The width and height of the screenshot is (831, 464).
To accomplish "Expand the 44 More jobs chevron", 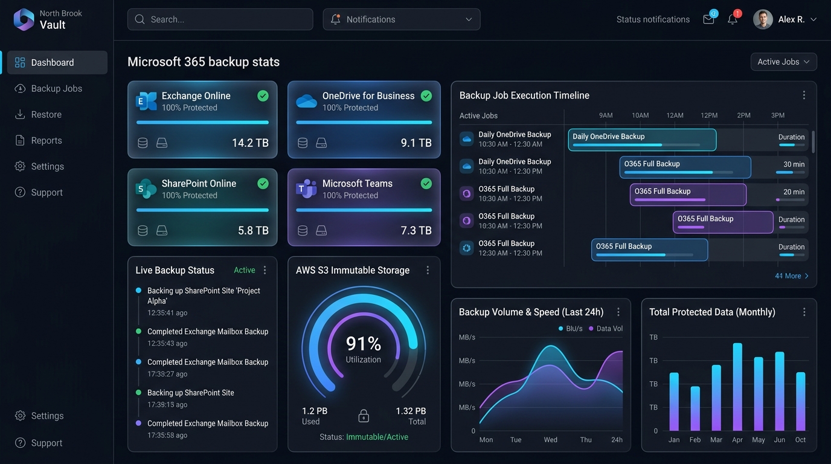I will [x=807, y=276].
